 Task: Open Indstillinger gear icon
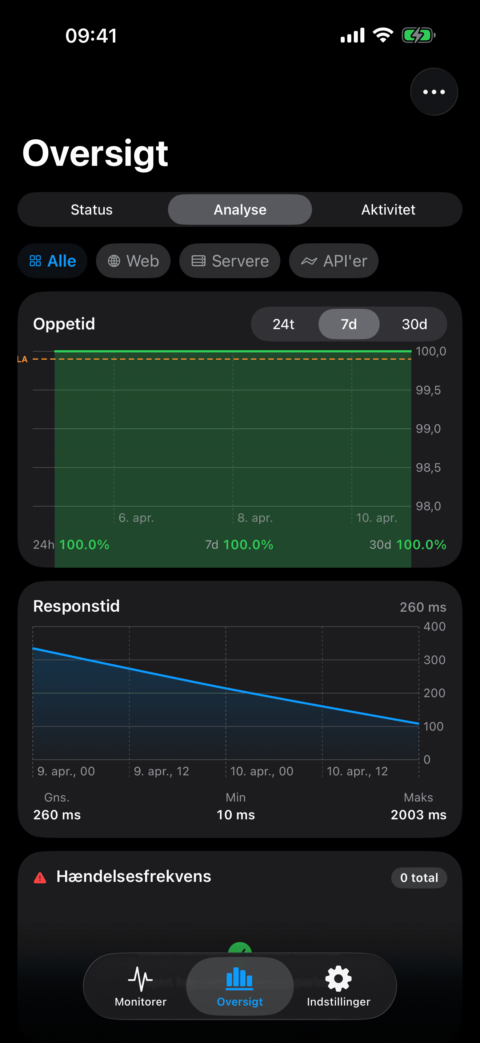338,979
